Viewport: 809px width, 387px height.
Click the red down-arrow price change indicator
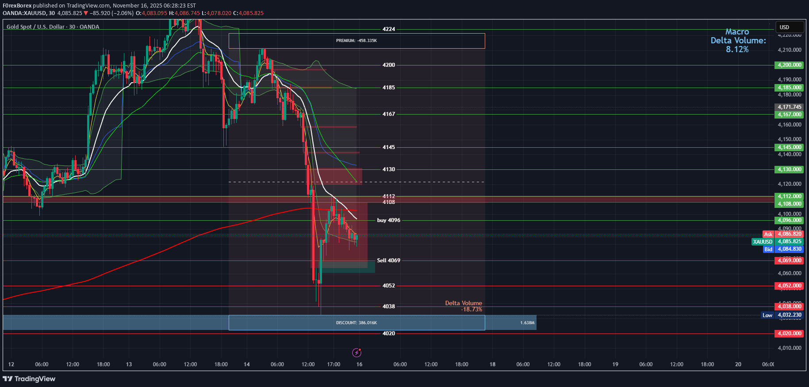click(86, 13)
